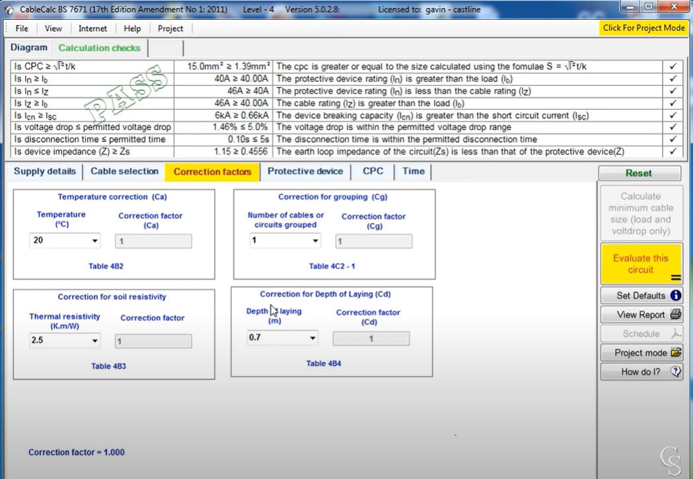Viewport: 693px width, 479px height.
Task: Click the folder icon on Project mode
Action: click(676, 352)
